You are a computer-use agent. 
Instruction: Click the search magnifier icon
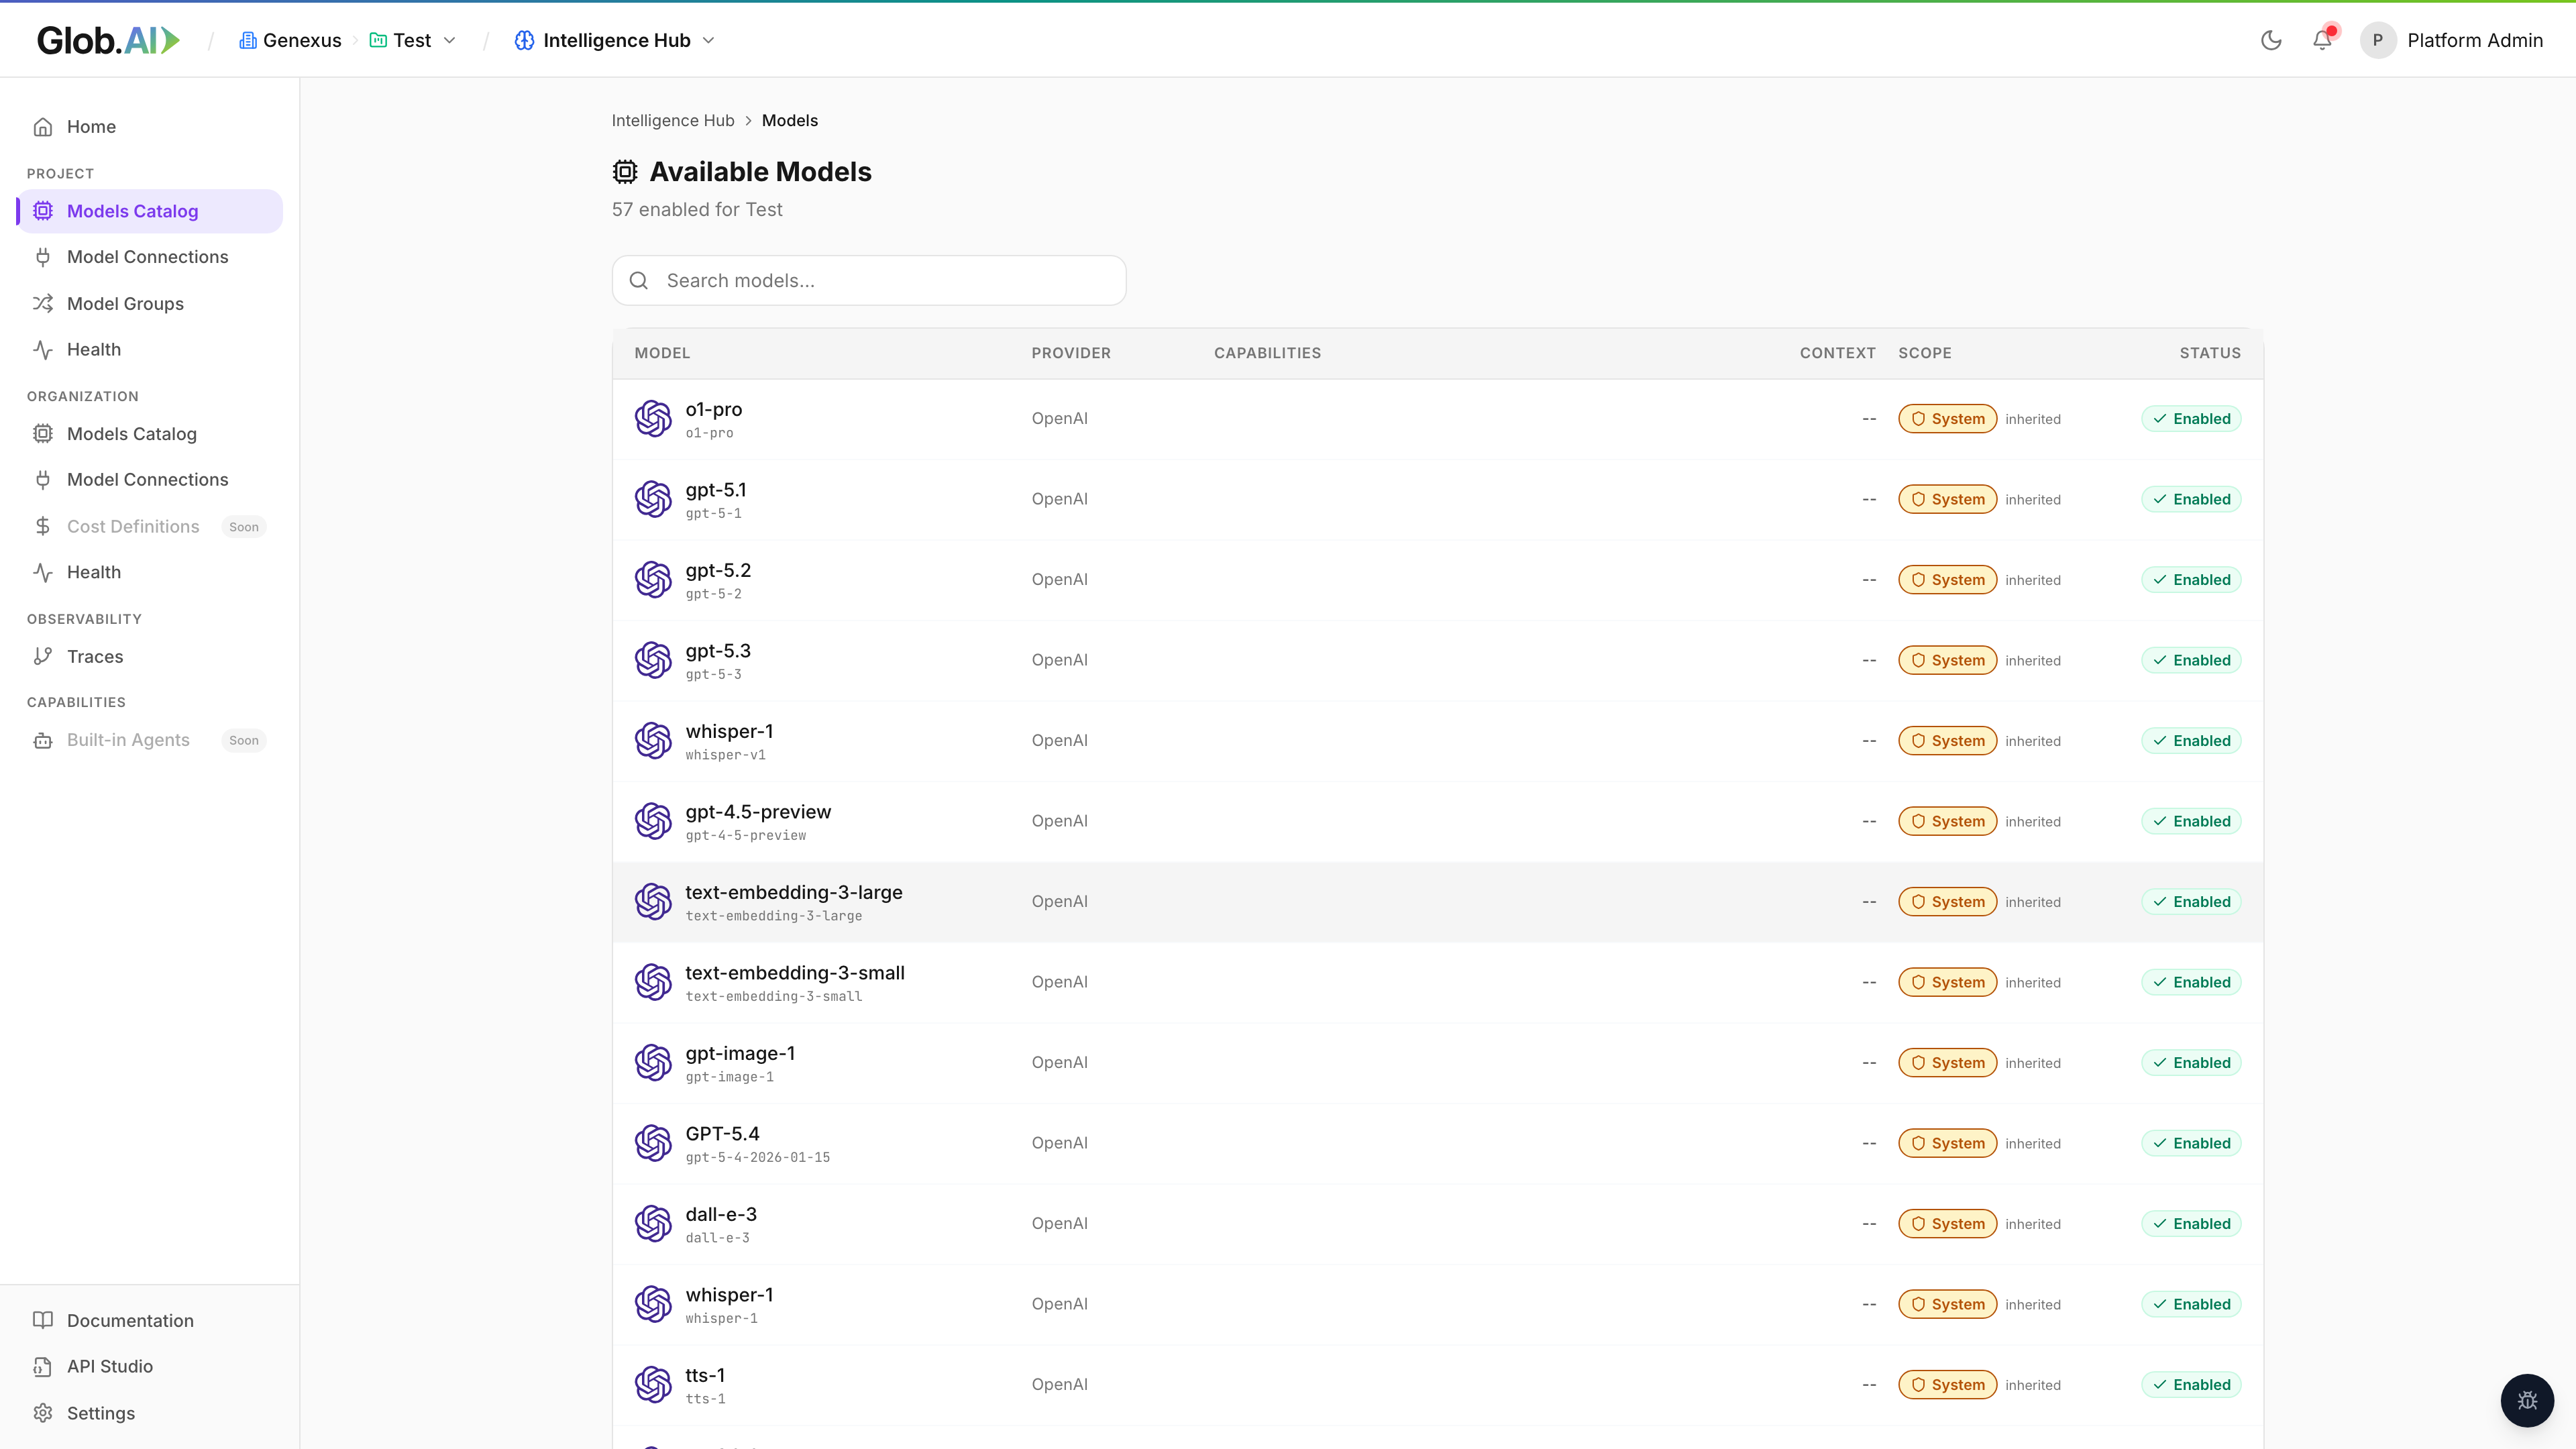tap(639, 281)
